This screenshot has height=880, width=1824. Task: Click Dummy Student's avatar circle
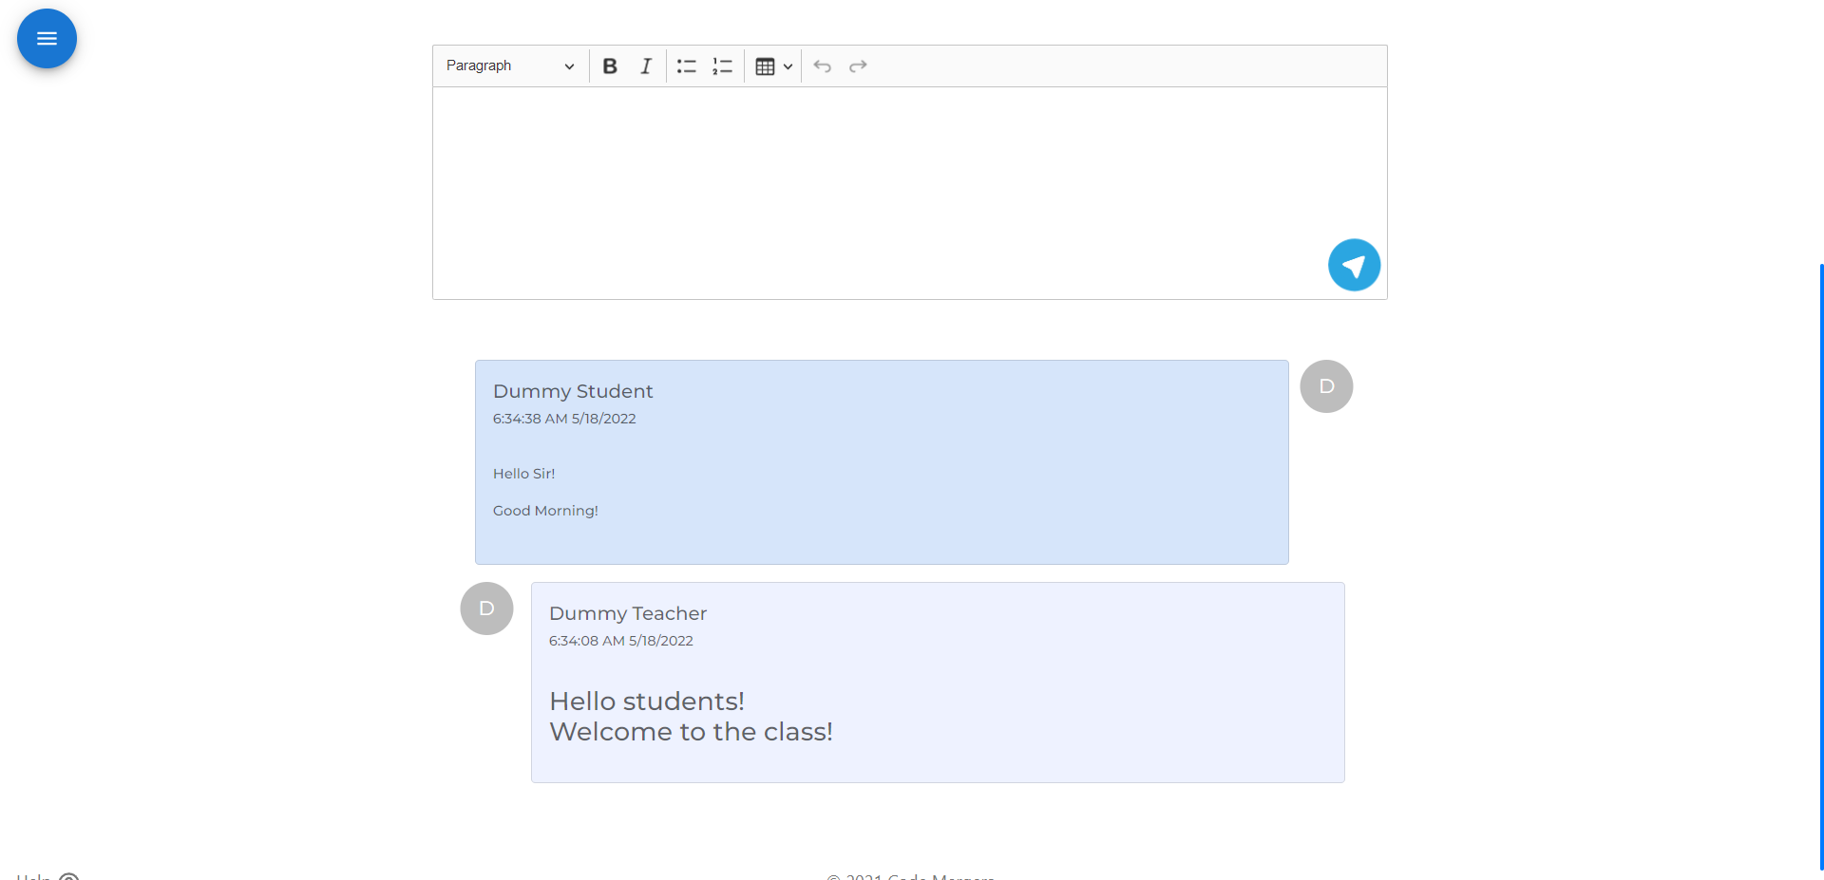(1326, 386)
